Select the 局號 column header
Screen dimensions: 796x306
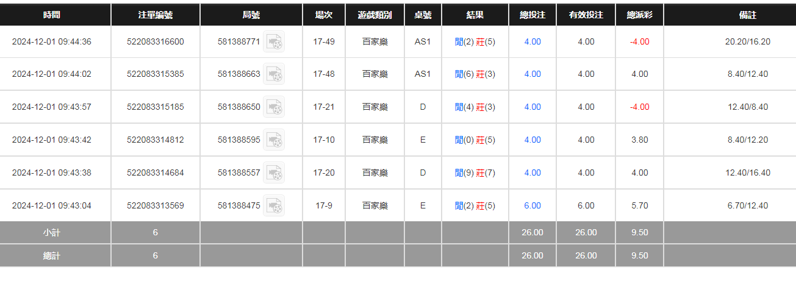(251, 15)
